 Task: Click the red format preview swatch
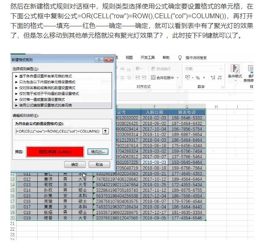pyautogui.click(x=55, y=152)
